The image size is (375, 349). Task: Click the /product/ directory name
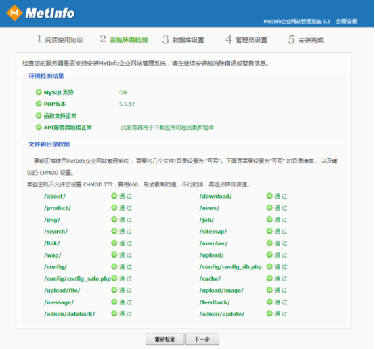(x=58, y=208)
